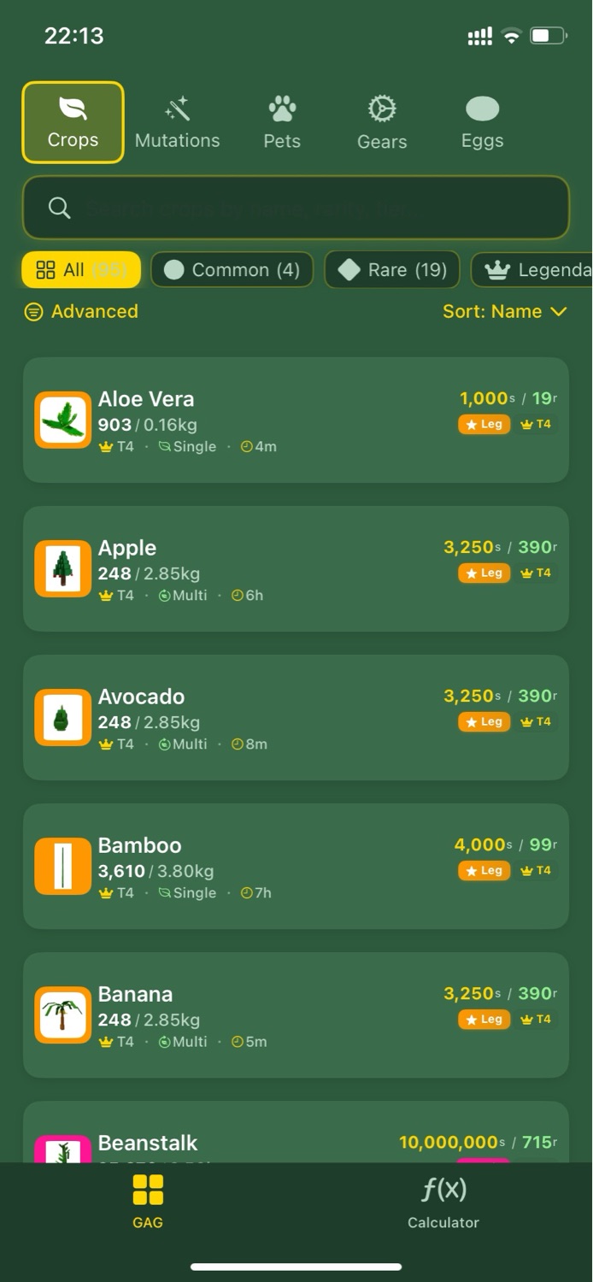This screenshot has width=593, height=1282.
Task: Toggle the All filter chip
Action: point(81,270)
